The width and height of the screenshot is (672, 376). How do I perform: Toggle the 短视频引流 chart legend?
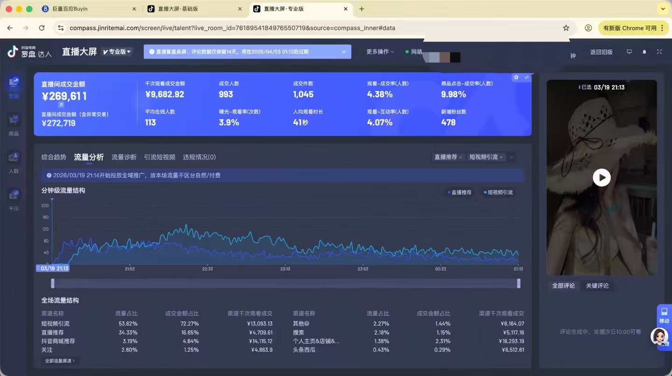point(498,192)
